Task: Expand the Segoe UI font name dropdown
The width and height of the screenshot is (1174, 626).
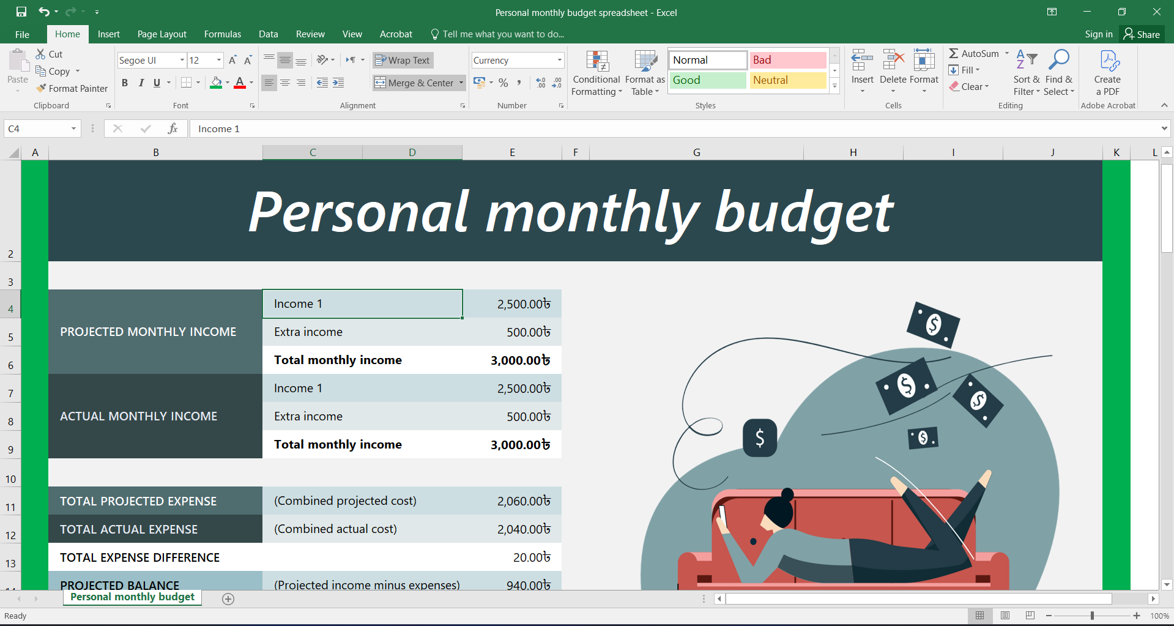Action: pyautogui.click(x=182, y=60)
